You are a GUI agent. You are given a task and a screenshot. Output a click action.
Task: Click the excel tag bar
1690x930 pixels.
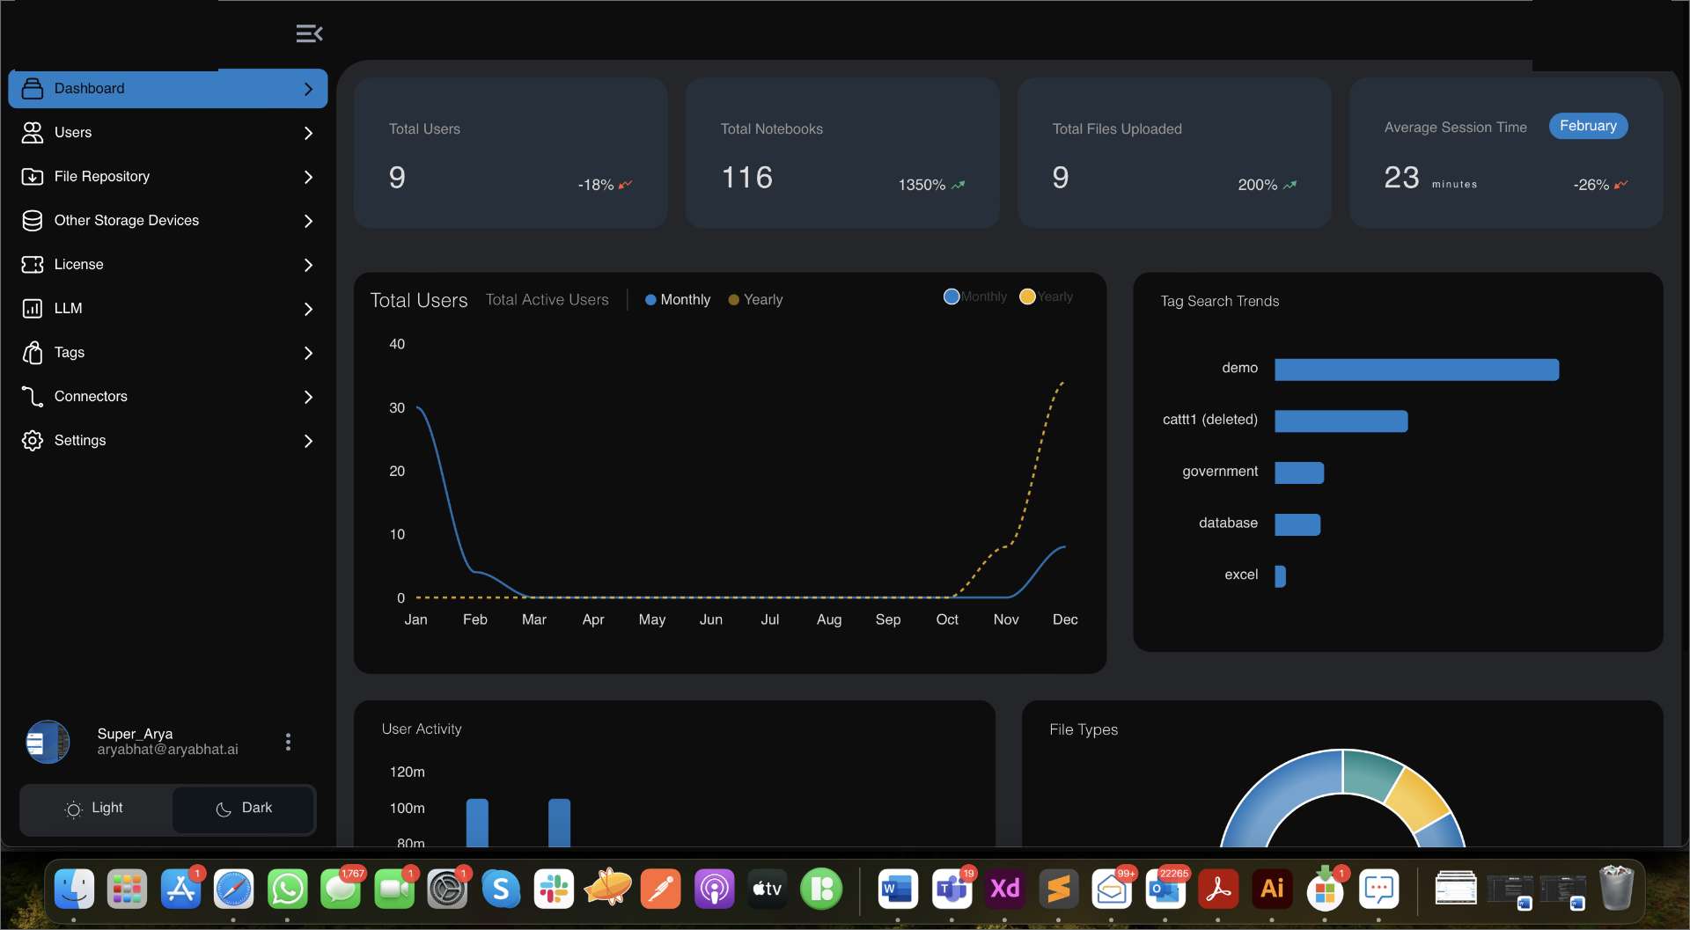(1280, 576)
